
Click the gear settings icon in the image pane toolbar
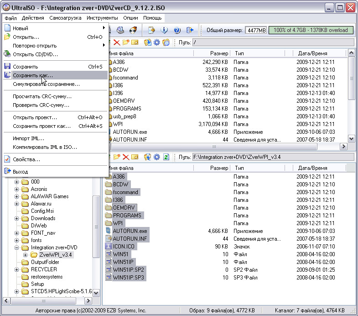156,42
